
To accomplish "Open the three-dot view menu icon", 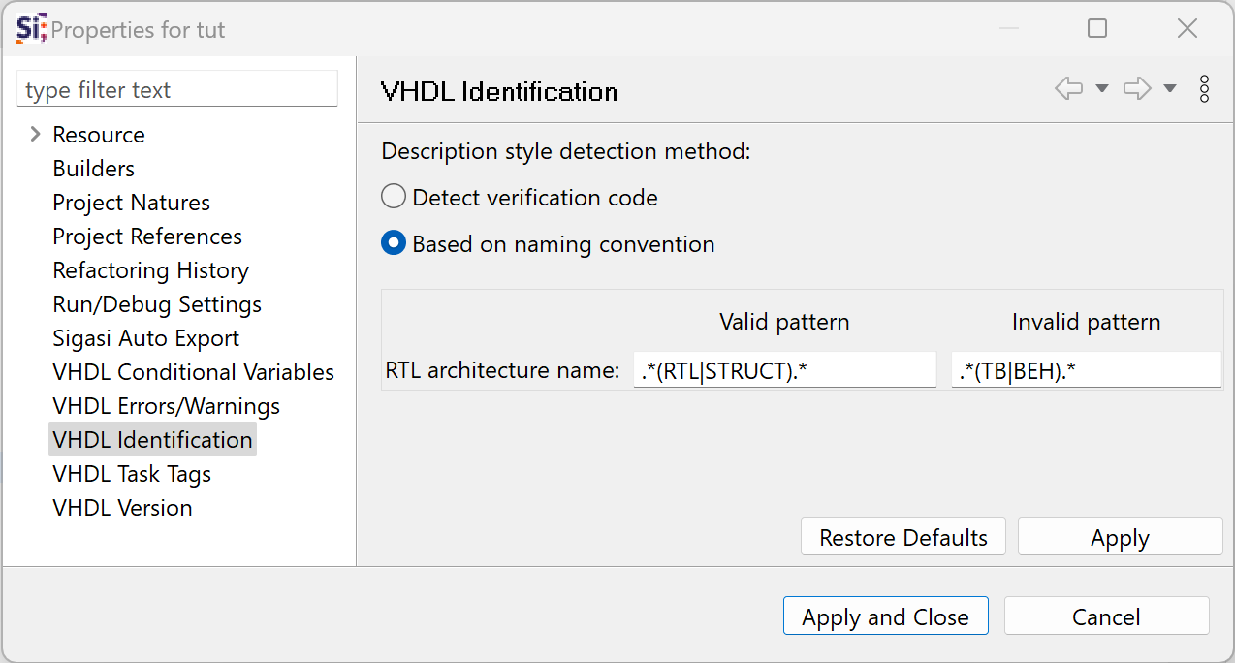I will tap(1204, 89).
